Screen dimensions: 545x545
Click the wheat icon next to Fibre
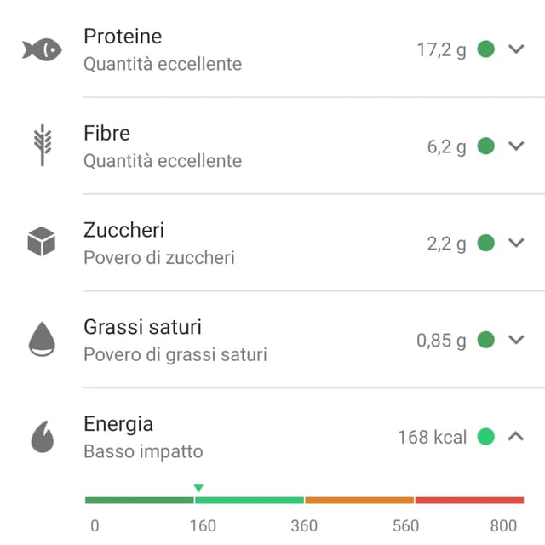pyautogui.click(x=43, y=146)
